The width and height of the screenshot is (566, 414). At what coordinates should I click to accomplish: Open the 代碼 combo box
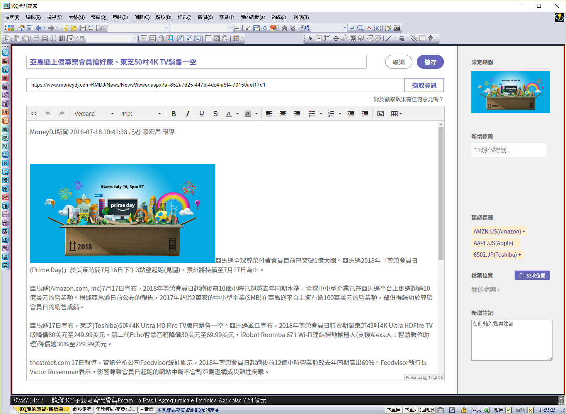329,28
